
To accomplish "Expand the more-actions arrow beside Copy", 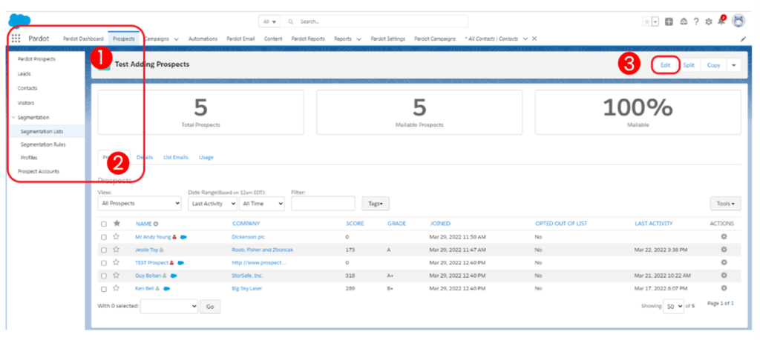I will pos(733,65).
